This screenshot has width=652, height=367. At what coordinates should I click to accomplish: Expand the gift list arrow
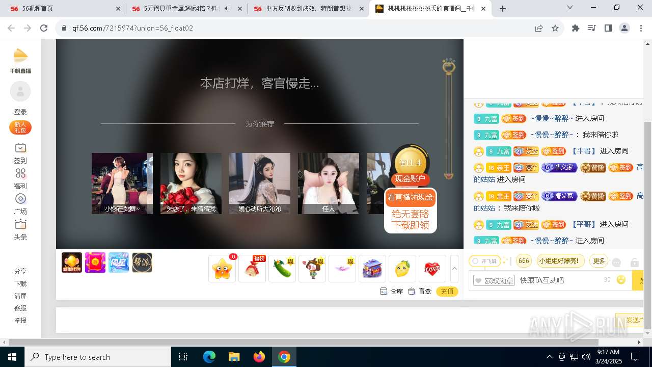tap(455, 268)
